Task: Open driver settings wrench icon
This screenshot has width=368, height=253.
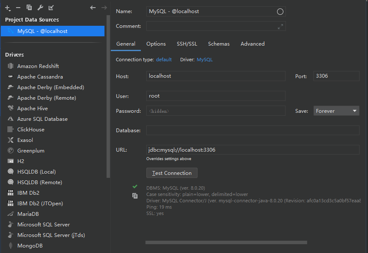Action: pyautogui.click(x=40, y=8)
